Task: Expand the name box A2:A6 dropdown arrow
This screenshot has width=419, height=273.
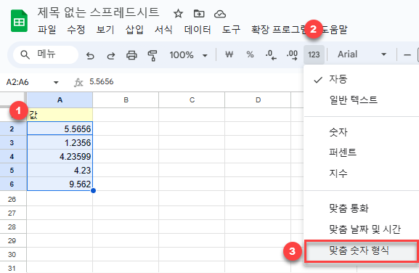Action: pyautogui.click(x=56, y=82)
